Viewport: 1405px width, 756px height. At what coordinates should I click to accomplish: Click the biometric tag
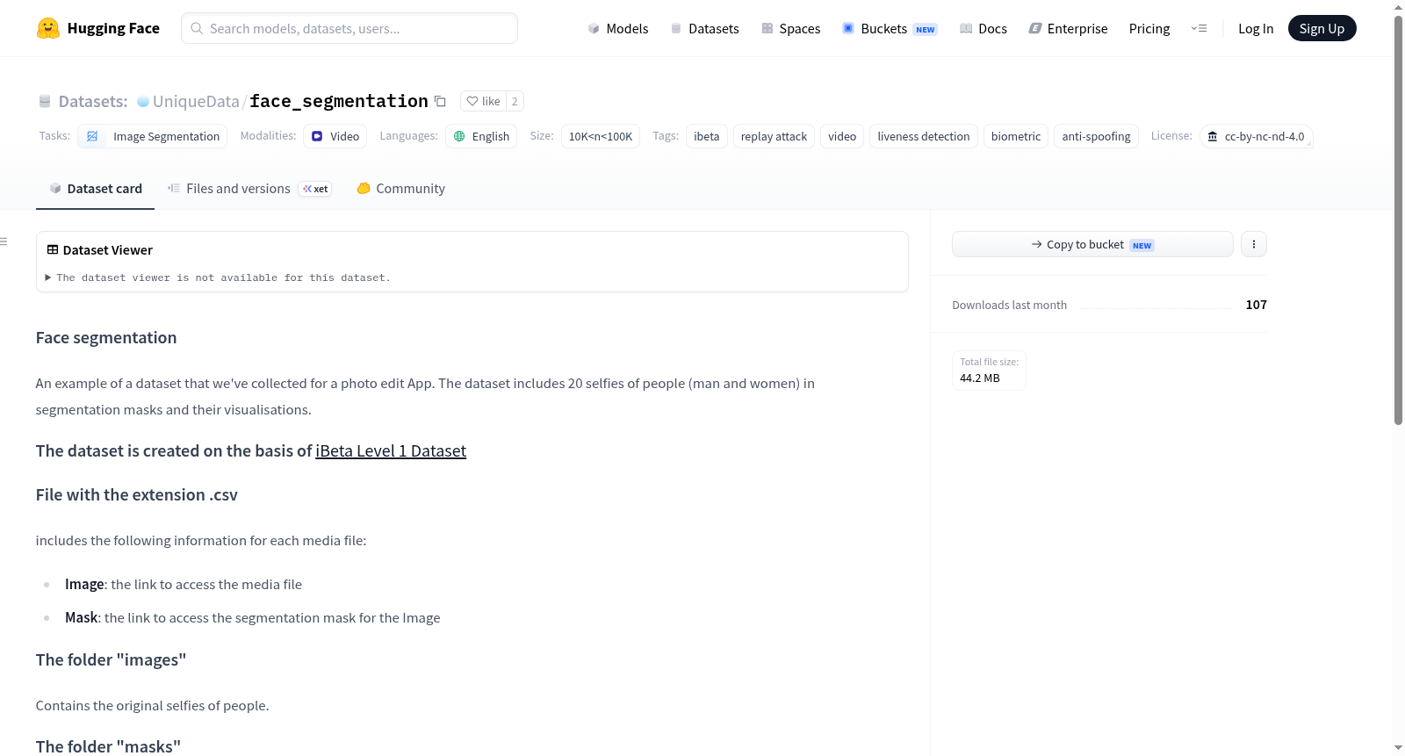1016,136
